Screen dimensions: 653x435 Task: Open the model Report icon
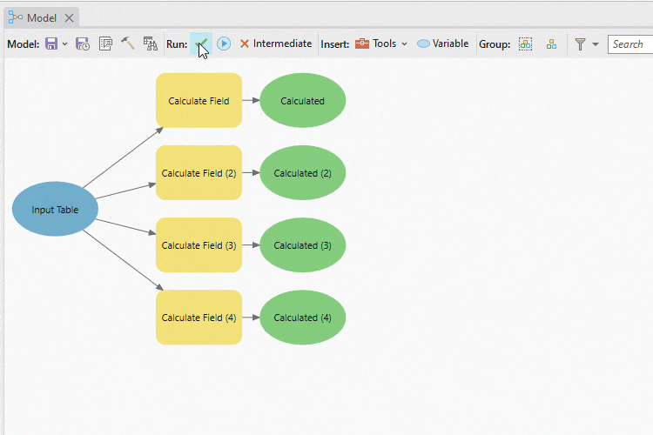151,43
